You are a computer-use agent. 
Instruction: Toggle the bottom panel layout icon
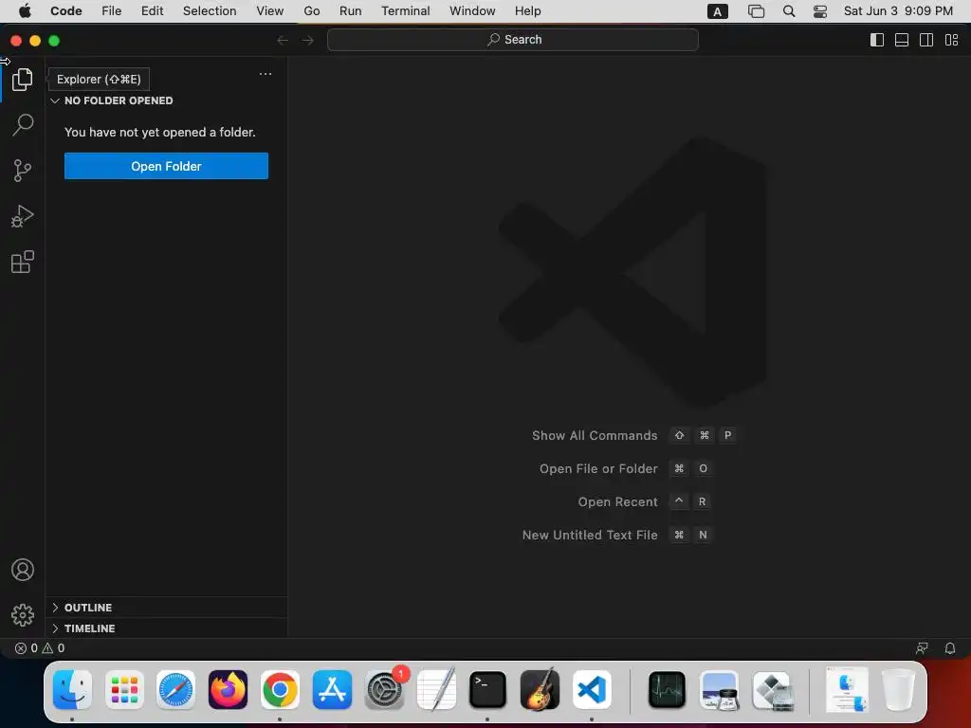click(902, 40)
